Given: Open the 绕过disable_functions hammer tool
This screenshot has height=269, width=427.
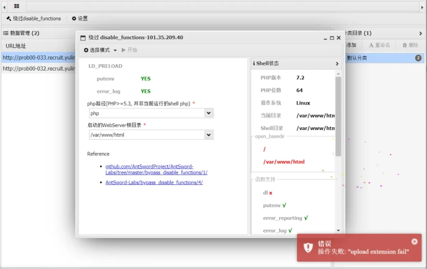Looking at the screenshot, I should 34,18.
